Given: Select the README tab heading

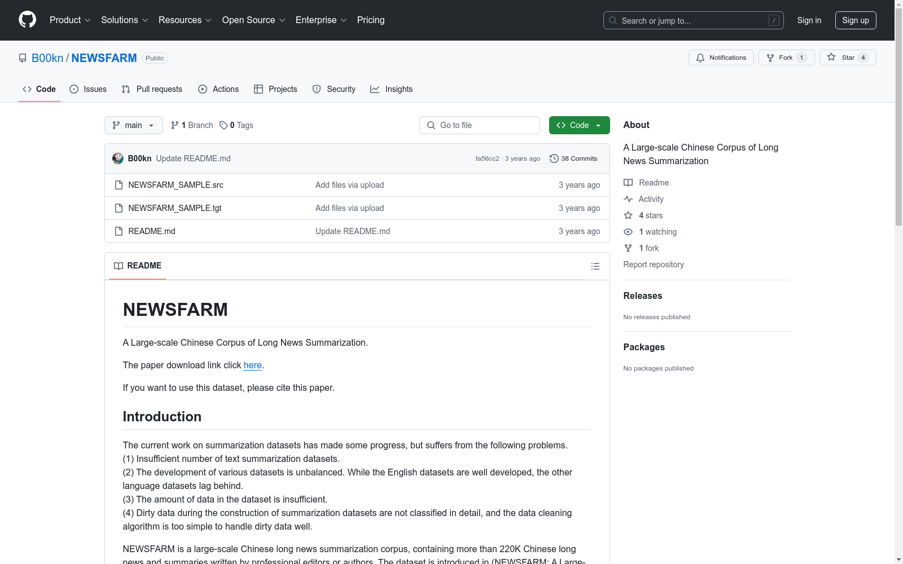Looking at the screenshot, I should [x=138, y=266].
